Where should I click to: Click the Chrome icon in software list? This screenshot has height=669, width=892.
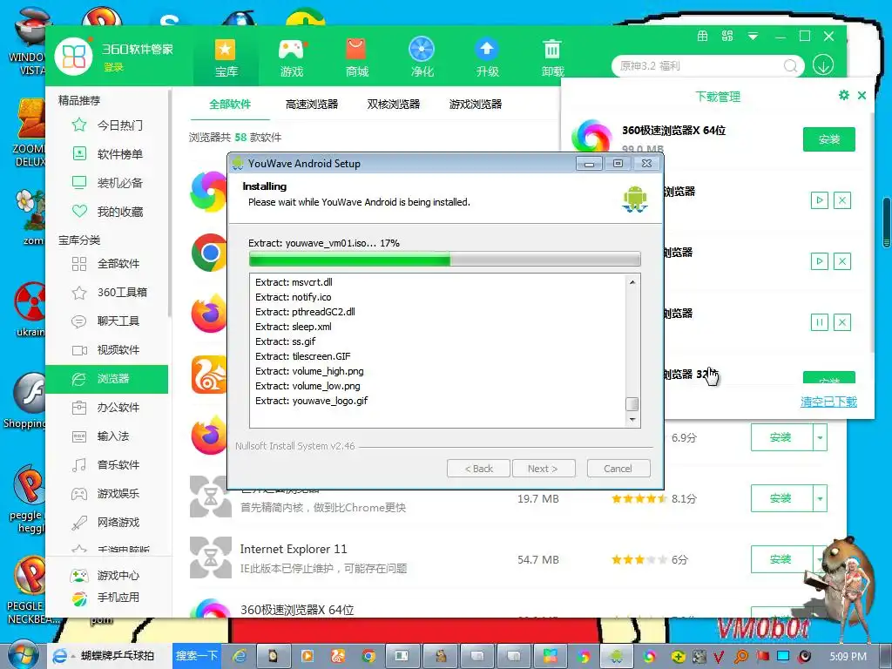(x=209, y=253)
